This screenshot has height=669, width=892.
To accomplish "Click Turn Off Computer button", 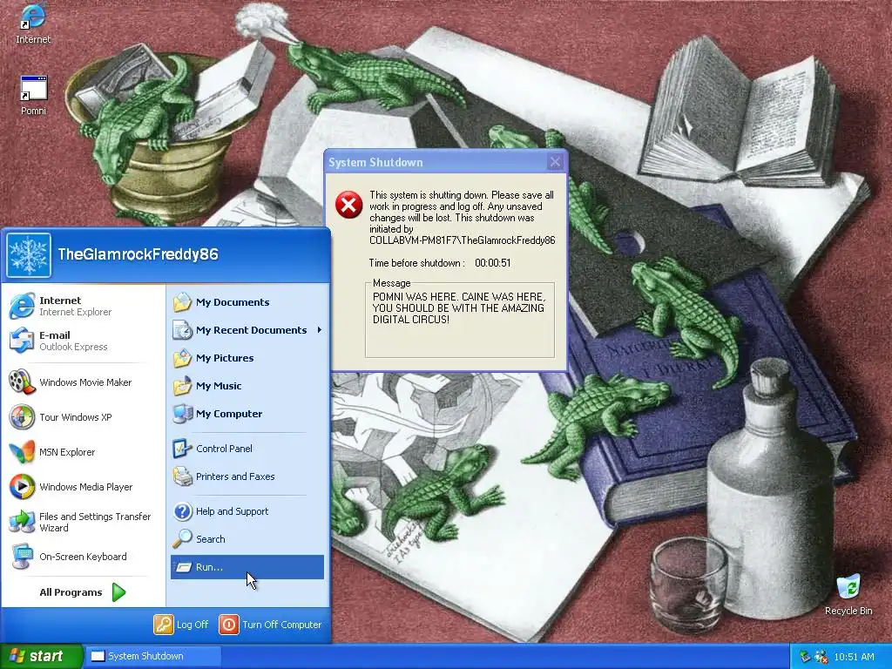I will point(270,625).
